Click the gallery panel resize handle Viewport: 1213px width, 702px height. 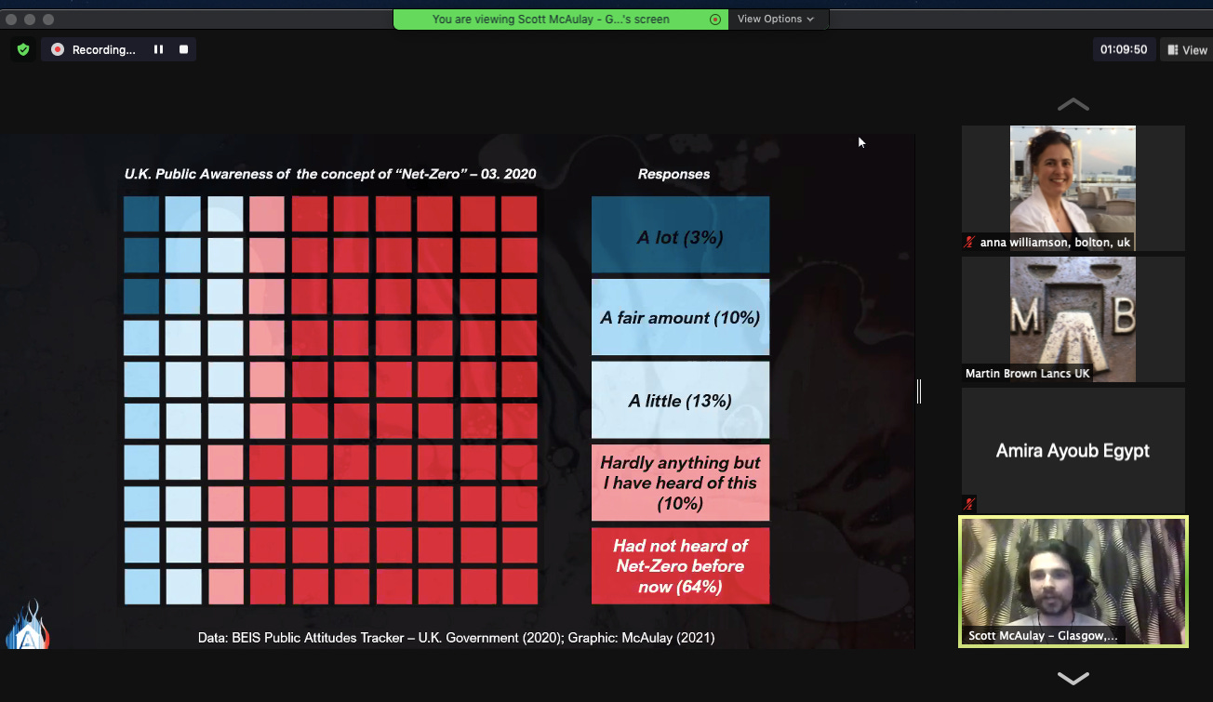click(x=919, y=391)
